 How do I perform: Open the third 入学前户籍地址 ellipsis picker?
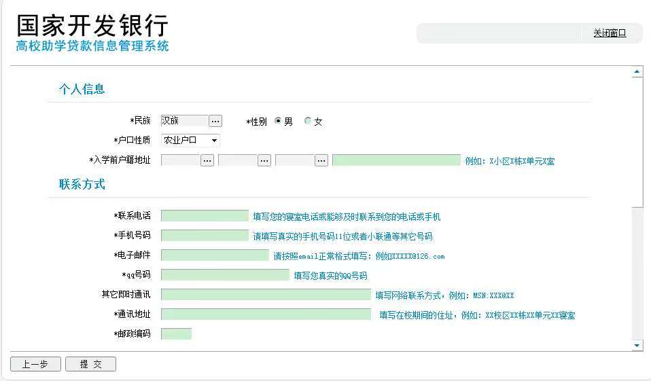(x=321, y=160)
